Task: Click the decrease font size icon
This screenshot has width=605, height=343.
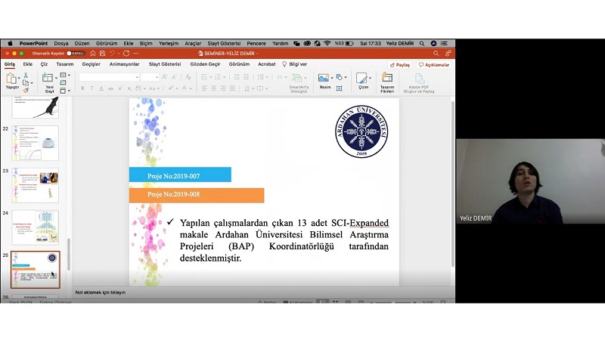Action: (174, 77)
